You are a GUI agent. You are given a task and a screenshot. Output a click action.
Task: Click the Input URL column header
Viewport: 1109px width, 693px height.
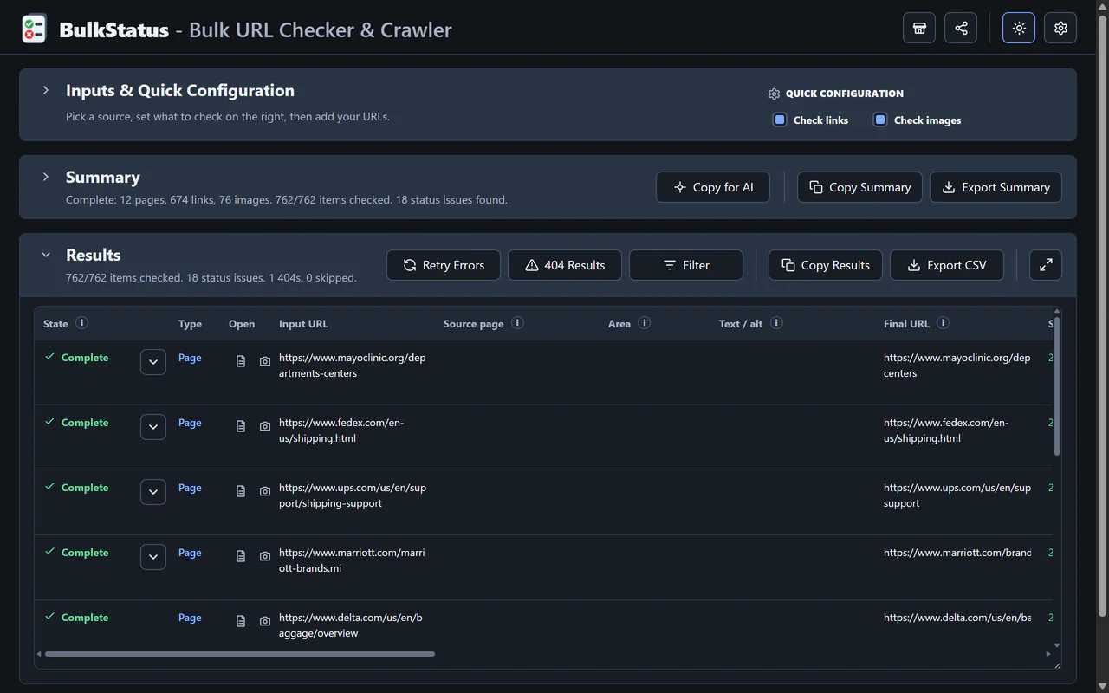[303, 324]
